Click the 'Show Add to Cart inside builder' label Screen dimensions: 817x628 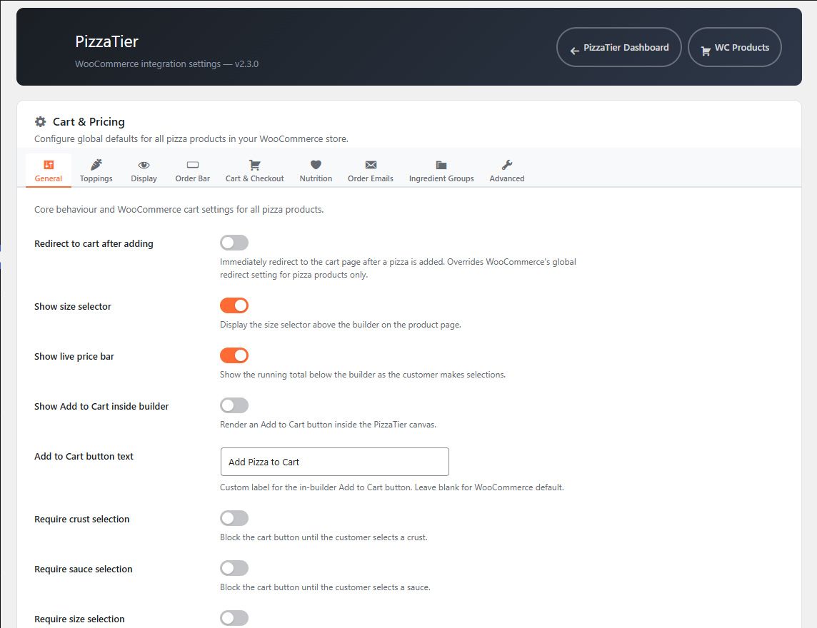click(x=101, y=406)
